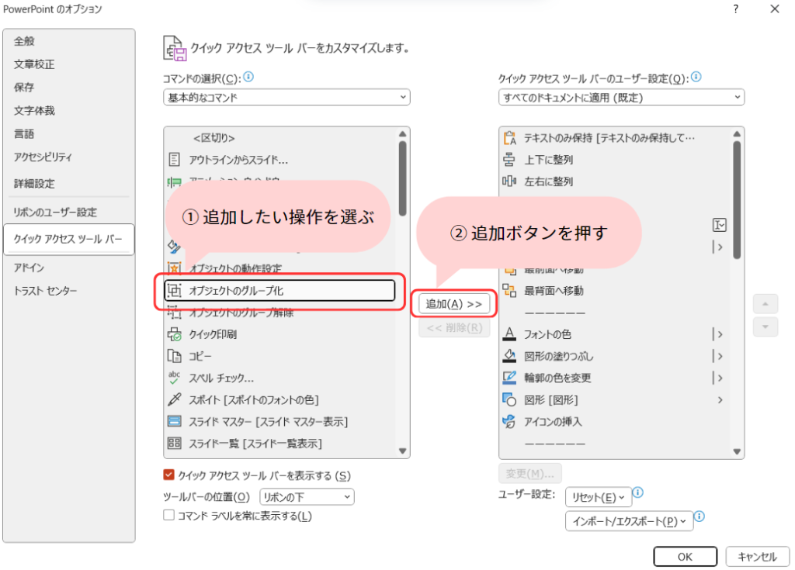Click the キャンセル button
The width and height of the screenshot is (795, 570).
pyautogui.click(x=757, y=556)
